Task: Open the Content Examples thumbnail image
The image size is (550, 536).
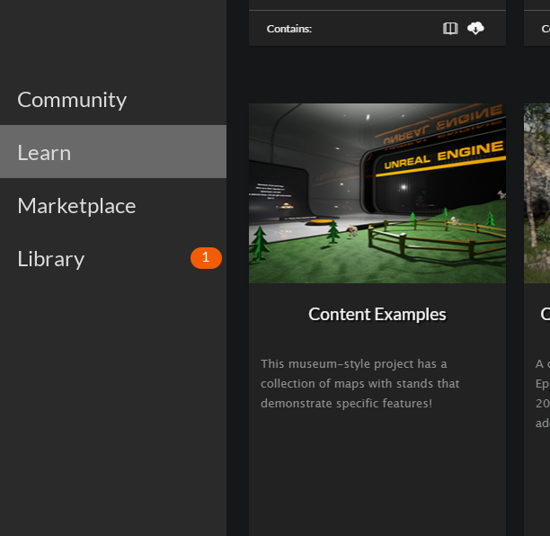Action: click(x=377, y=193)
